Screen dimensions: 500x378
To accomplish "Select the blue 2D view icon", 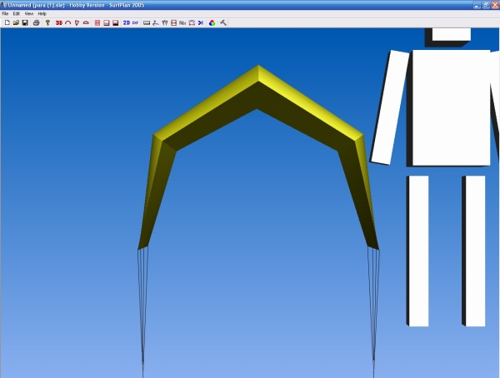I will tap(127, 22).
